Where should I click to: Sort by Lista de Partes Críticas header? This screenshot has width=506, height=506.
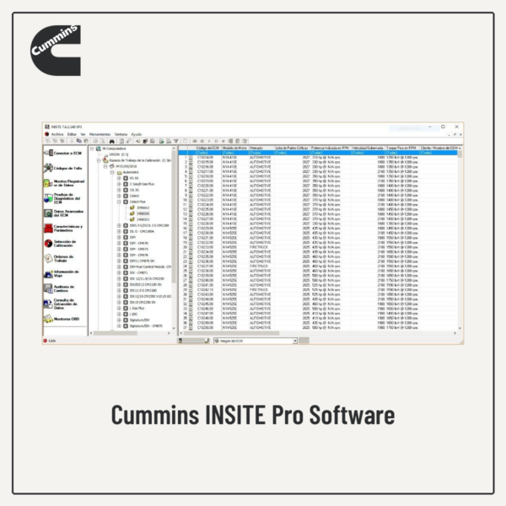[x=292, y=148]
